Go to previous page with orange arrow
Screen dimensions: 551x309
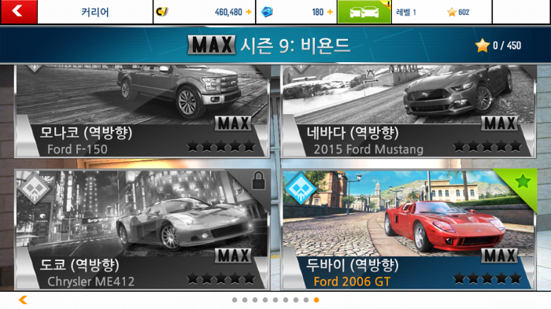tap(23, 300)
